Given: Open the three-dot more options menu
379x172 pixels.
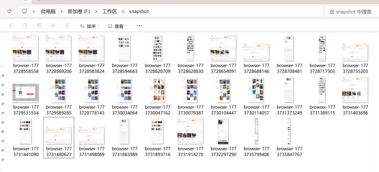Looking at the screenshot, I should [139, 26].
